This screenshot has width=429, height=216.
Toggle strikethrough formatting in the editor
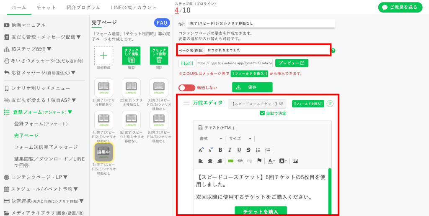pos(248,150)
